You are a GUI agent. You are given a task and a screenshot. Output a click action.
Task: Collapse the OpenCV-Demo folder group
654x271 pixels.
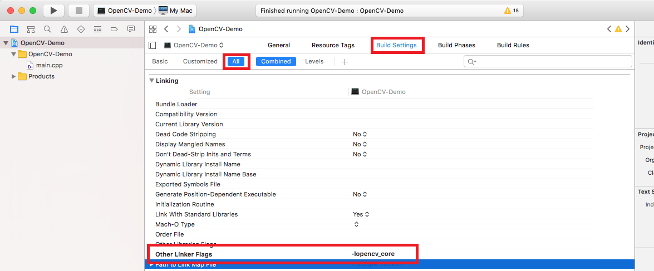tap(13, 54)
